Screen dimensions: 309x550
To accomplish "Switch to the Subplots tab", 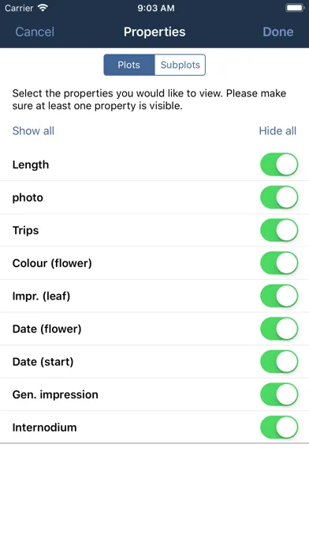I will [181, 65].
